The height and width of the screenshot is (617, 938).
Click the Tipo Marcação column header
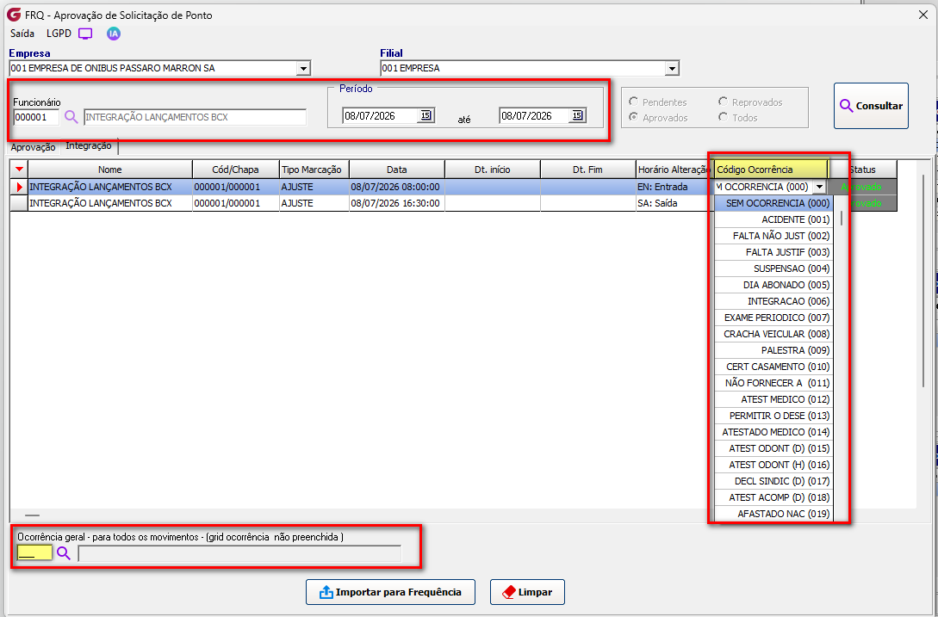pyautogui.click(x=314, y=170)
